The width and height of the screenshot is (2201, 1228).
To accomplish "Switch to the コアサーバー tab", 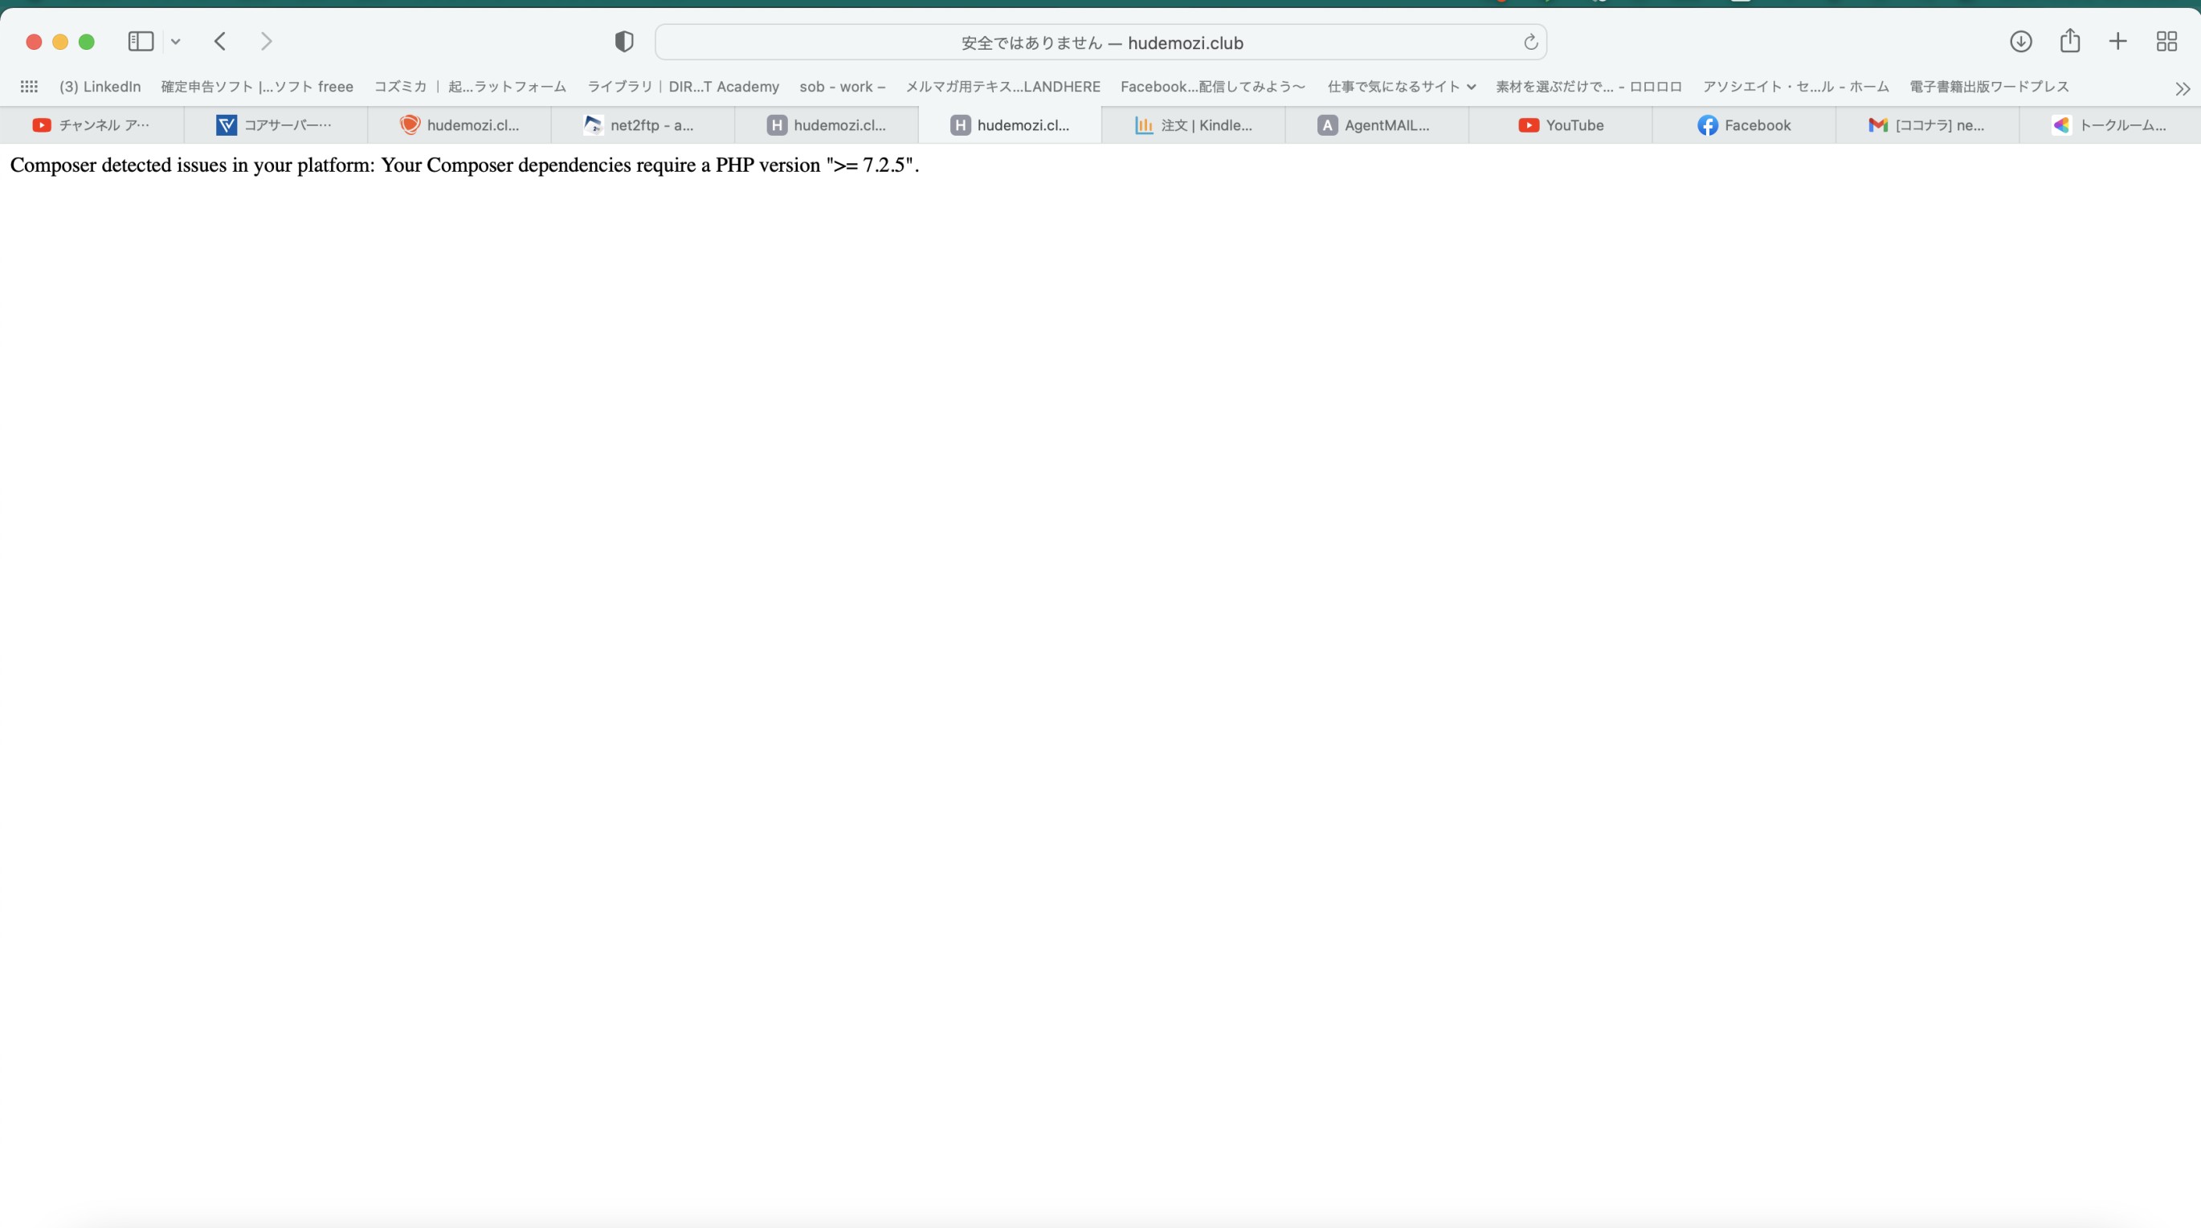I will (x=275, y=124).
